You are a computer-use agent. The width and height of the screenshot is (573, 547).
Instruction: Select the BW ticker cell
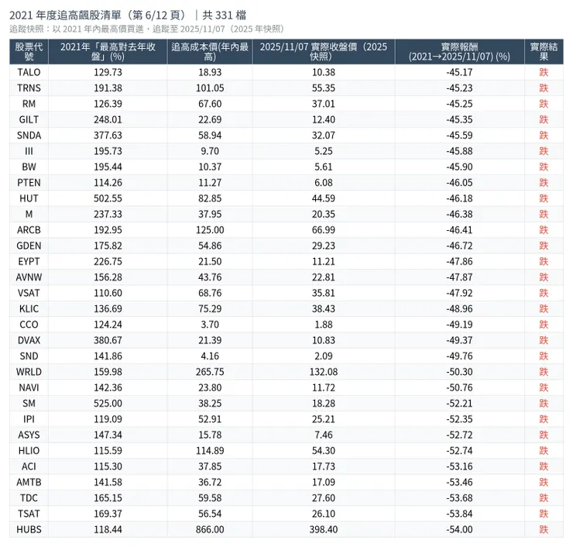[29, 167]
